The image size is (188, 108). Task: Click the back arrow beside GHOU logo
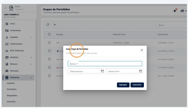click(x=6, y=8)
